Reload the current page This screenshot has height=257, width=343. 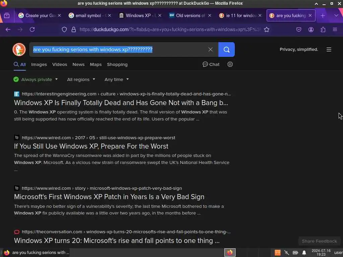coord(32,29)
